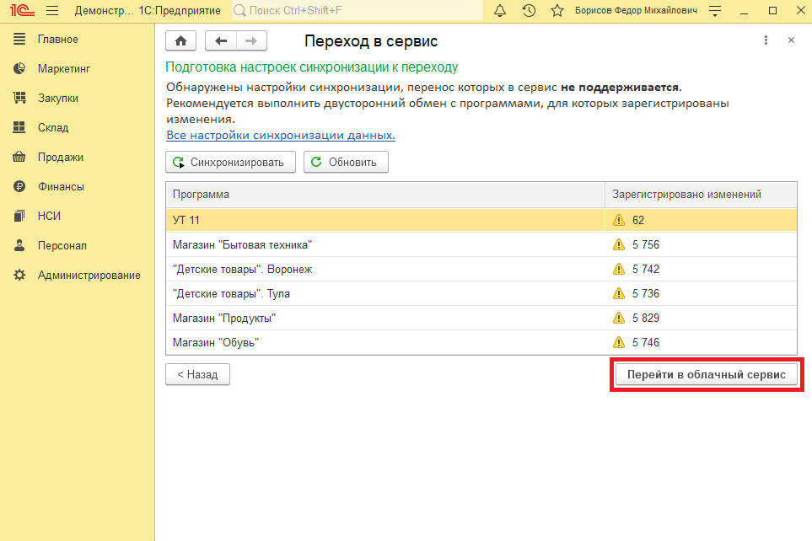Open the hamburger main menu
The image size is (812, 541).
pyautogui.click(x=52, y=10)
